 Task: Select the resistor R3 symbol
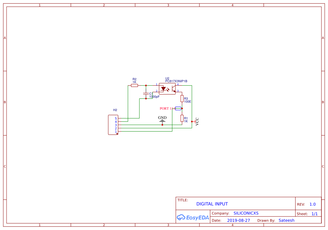click(182, 99)
